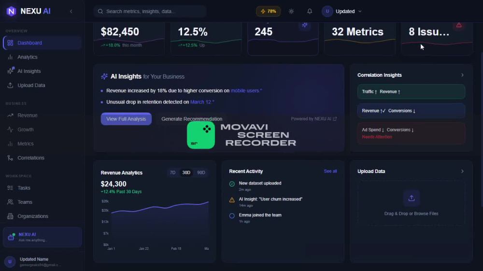
Task: Click warning icon on 8 Issues card
Action: (459, 25)
